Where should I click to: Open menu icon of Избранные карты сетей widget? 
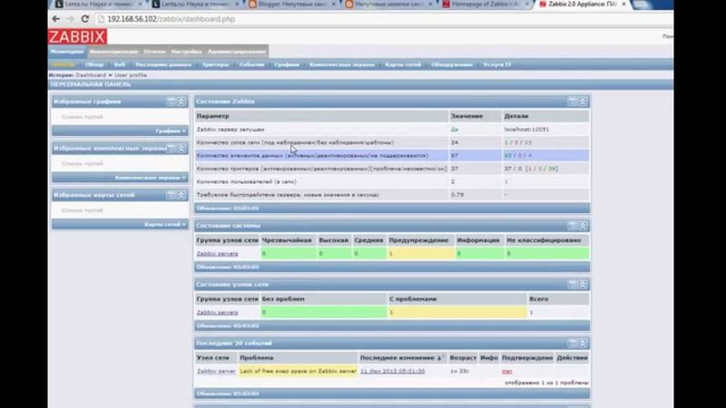coord(171,195)
